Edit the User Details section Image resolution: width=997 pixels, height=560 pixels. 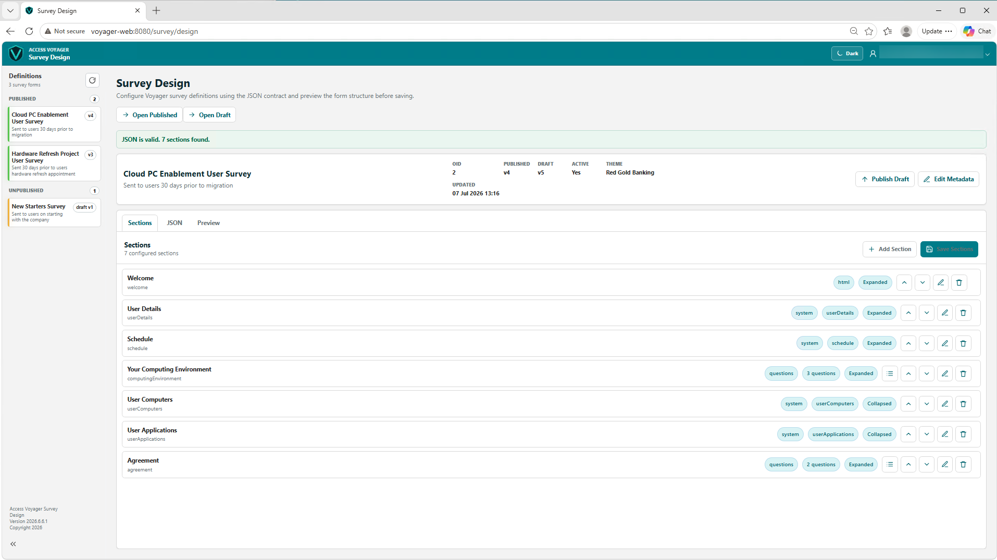[x=945, y=313]
